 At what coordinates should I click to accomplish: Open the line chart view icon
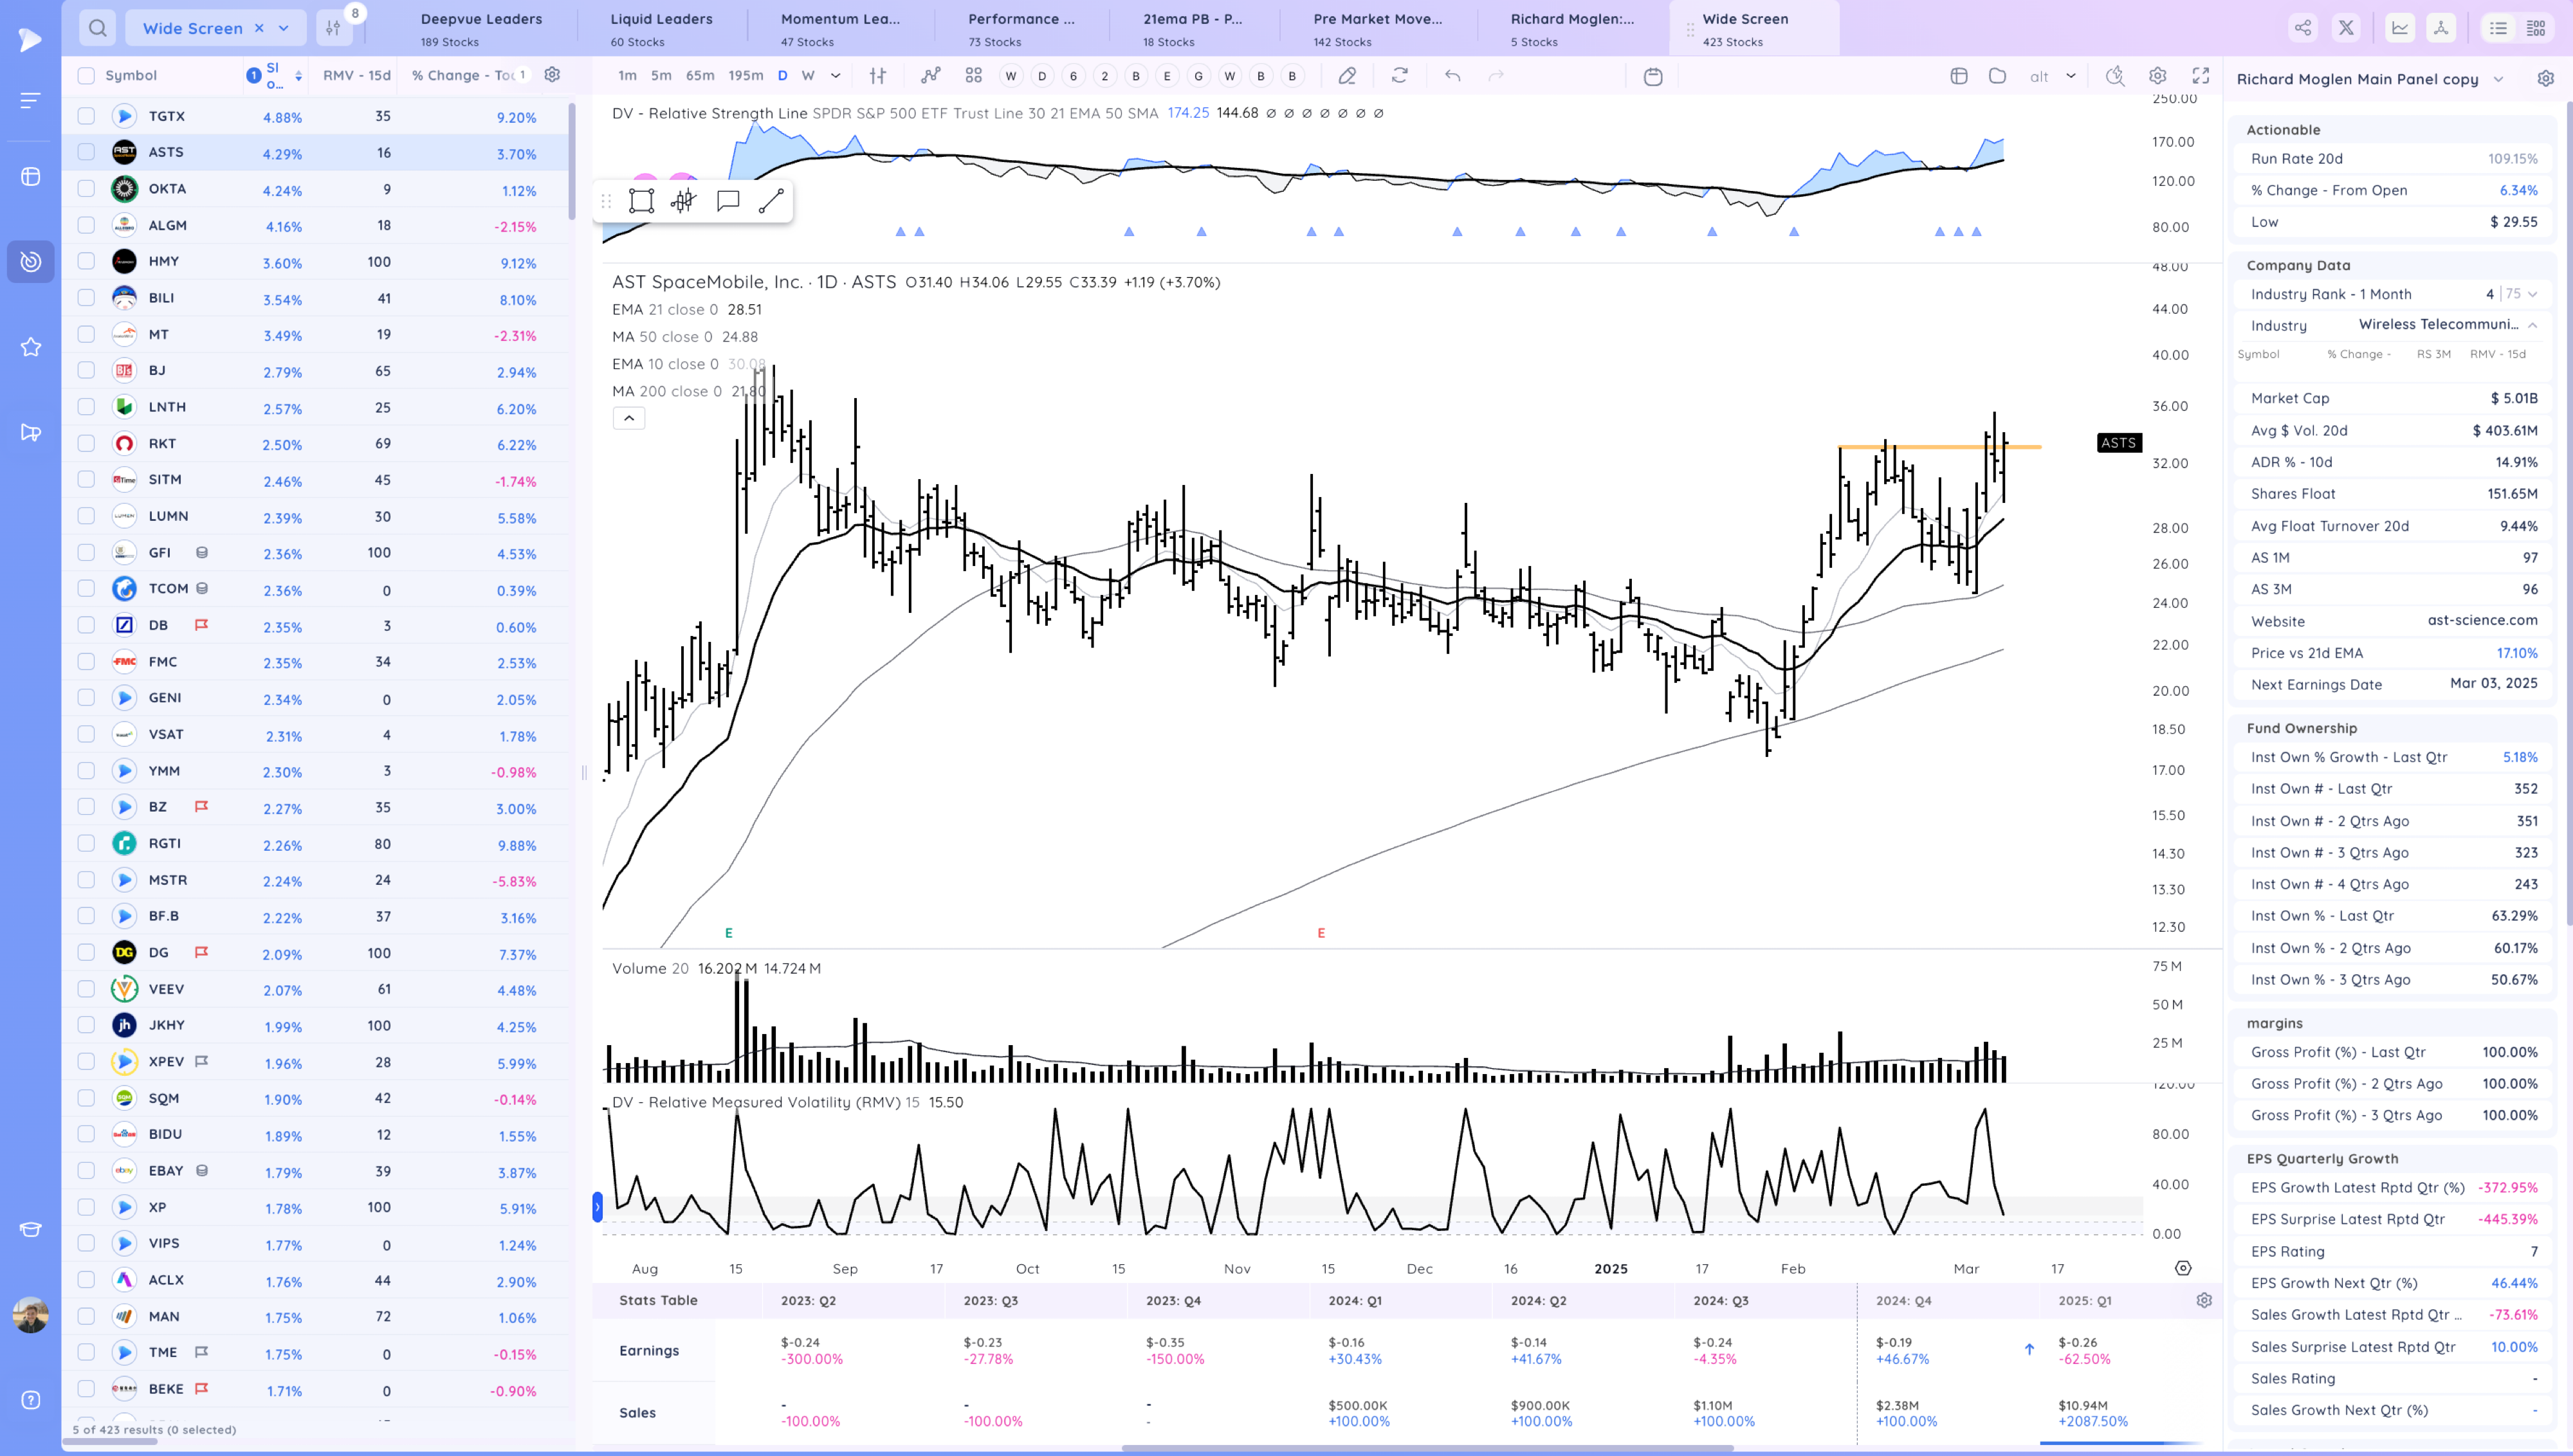point(2399,28)
